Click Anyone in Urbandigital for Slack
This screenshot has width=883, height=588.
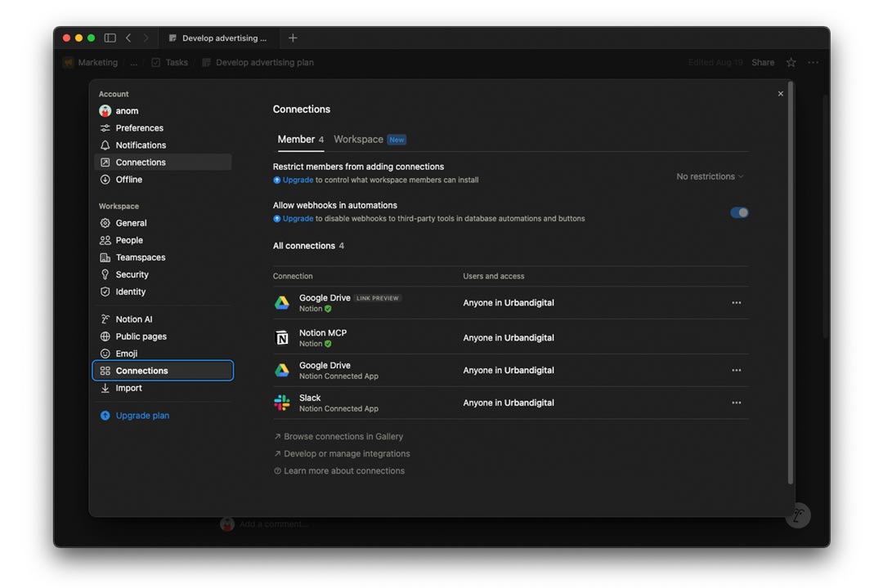click(x=509, y=403)
